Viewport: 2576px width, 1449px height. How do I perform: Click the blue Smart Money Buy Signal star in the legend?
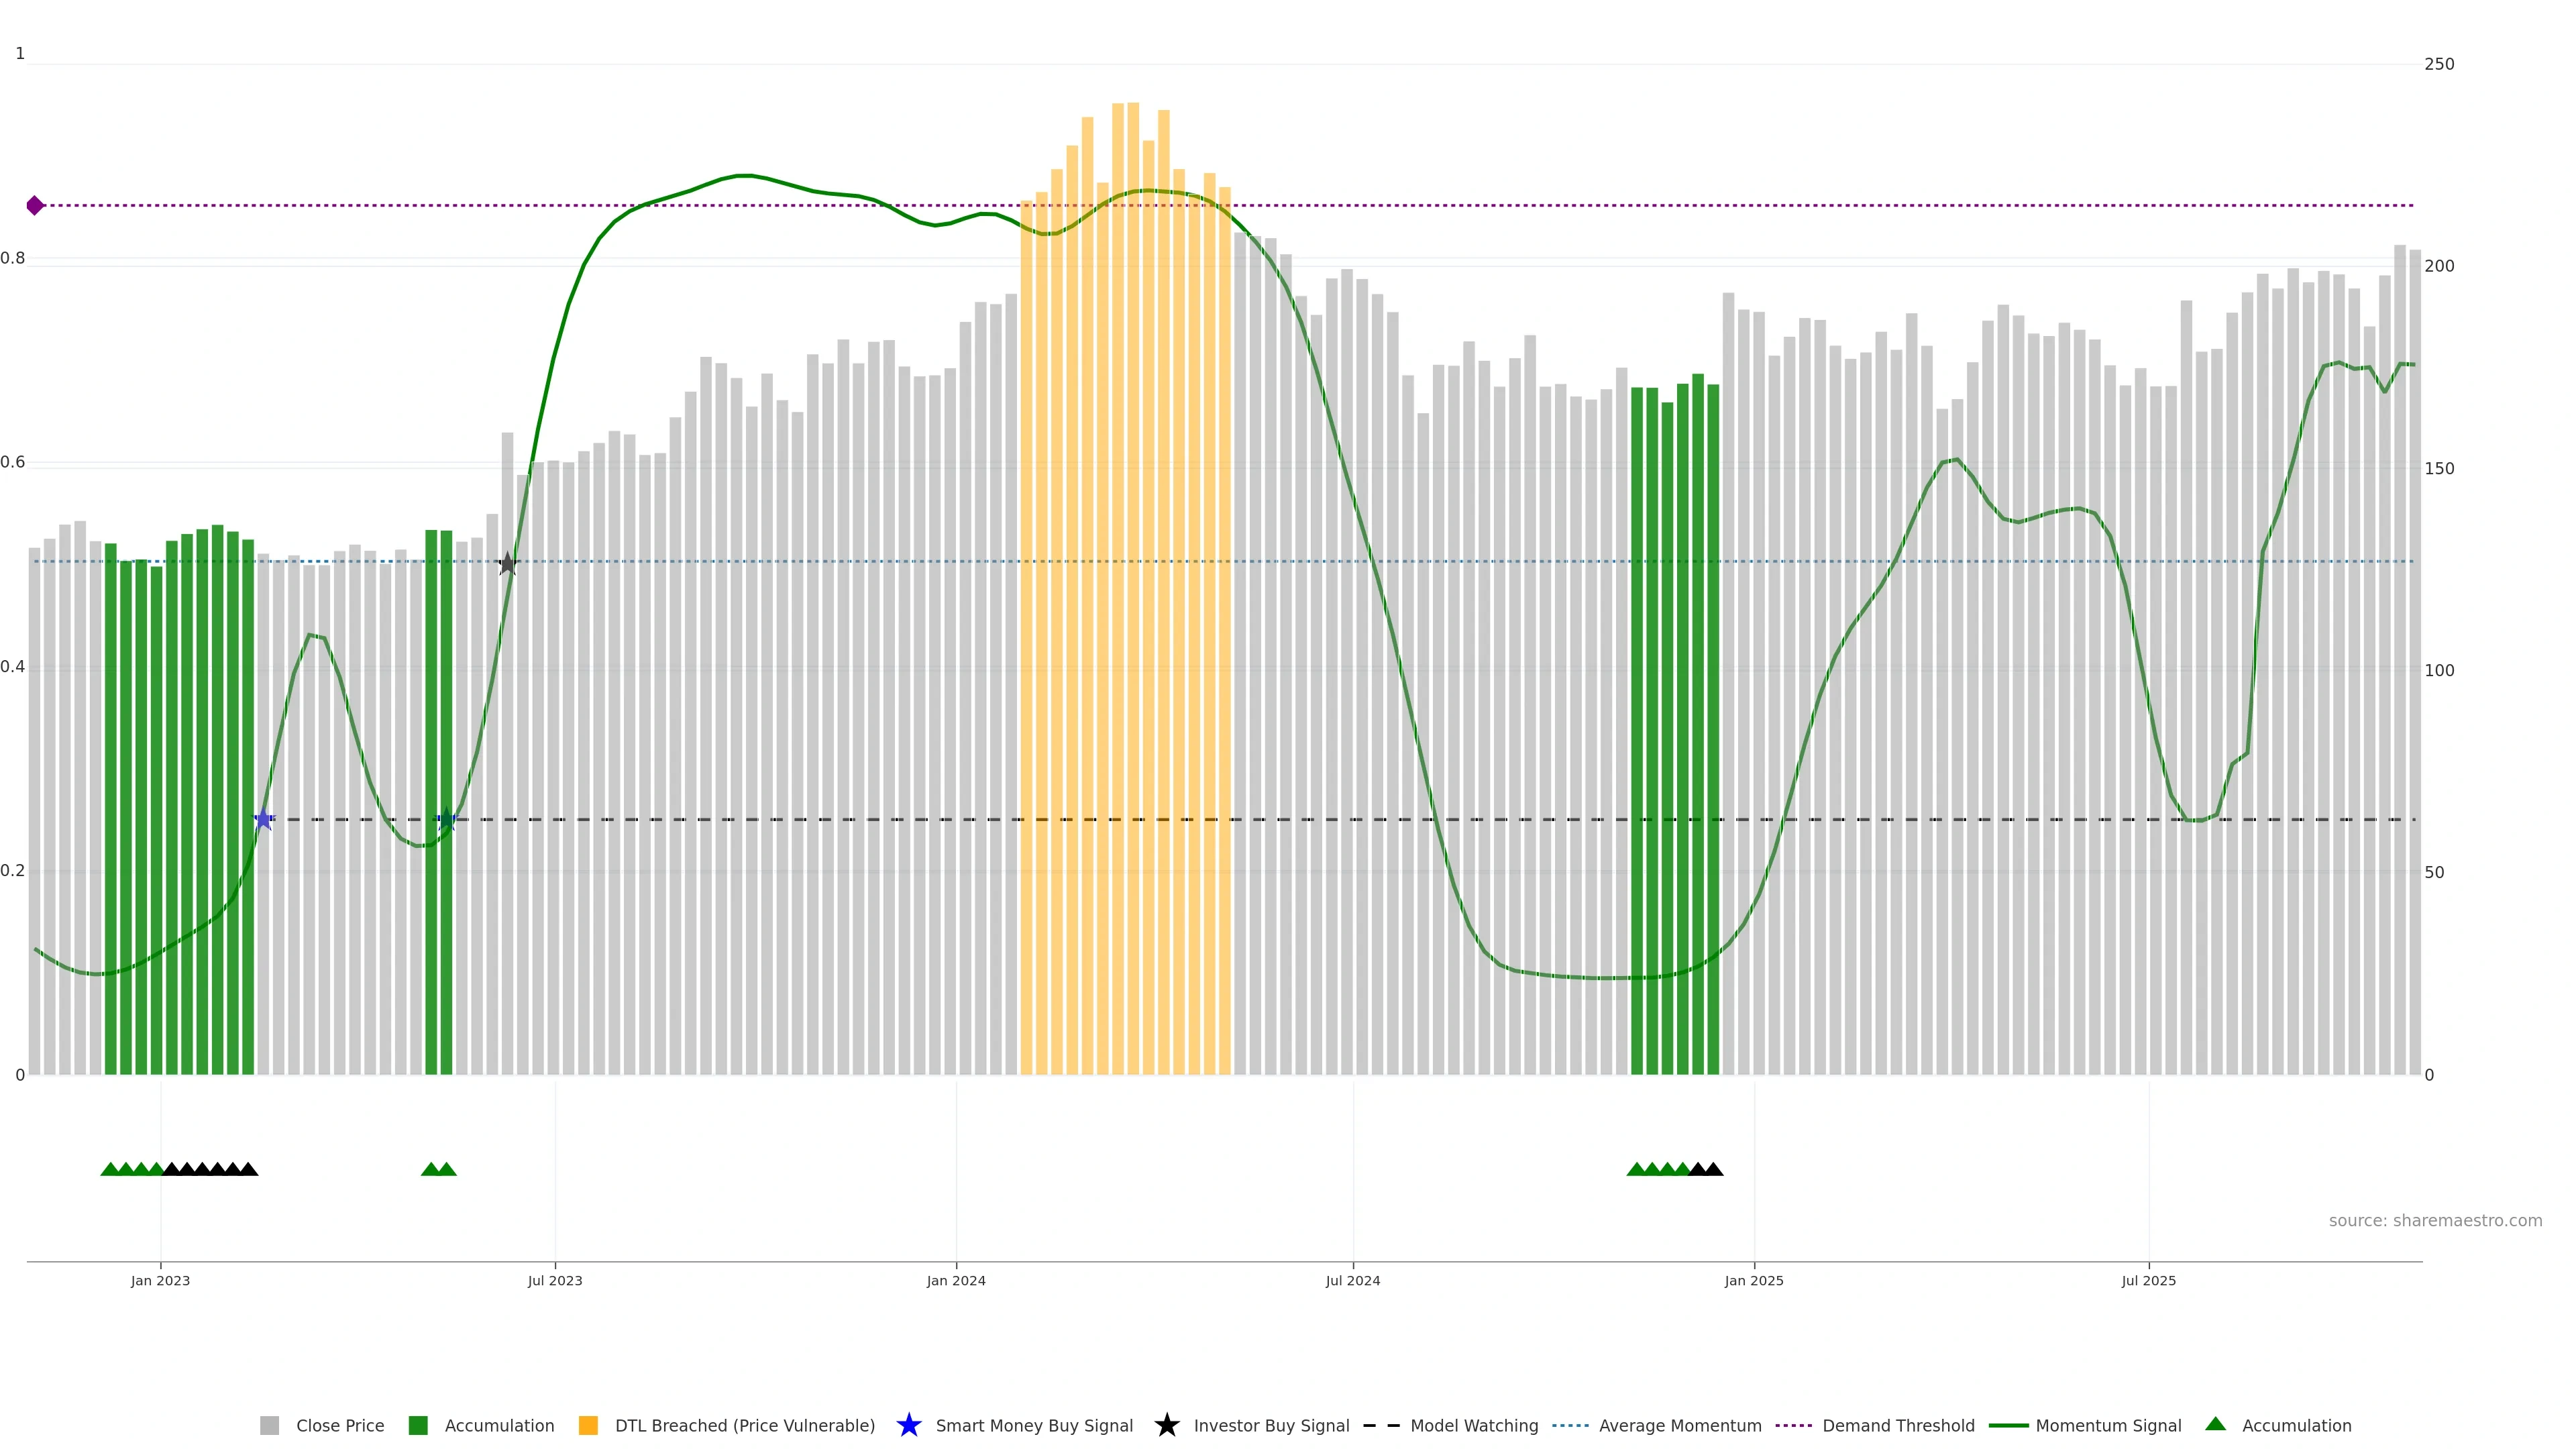click(908, 1426)
